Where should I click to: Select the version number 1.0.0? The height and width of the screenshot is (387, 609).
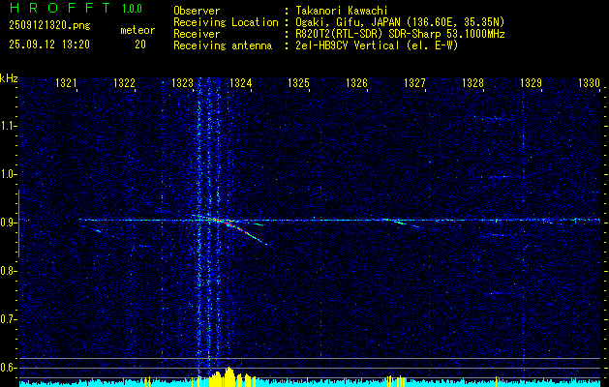(x=132, y=8)
